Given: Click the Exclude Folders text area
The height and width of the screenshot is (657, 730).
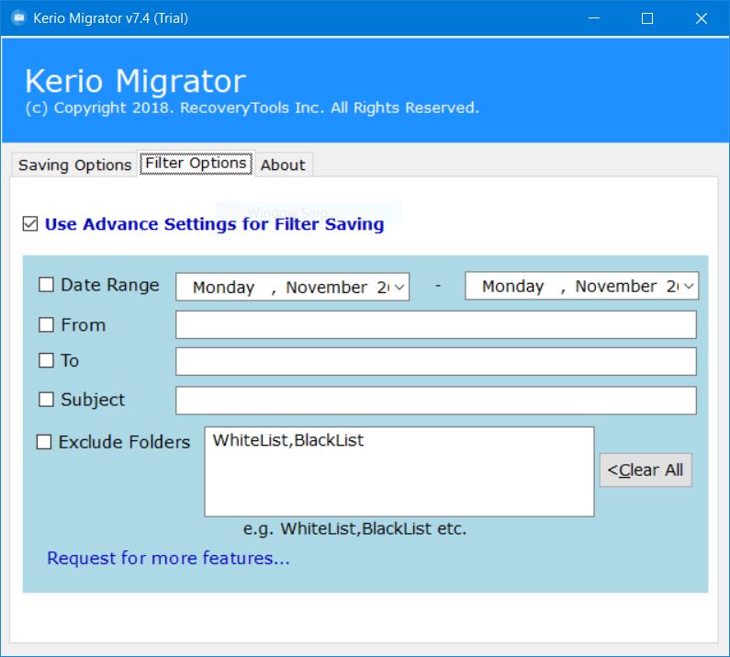Looking at the screenshot, I should click(399, 471).
